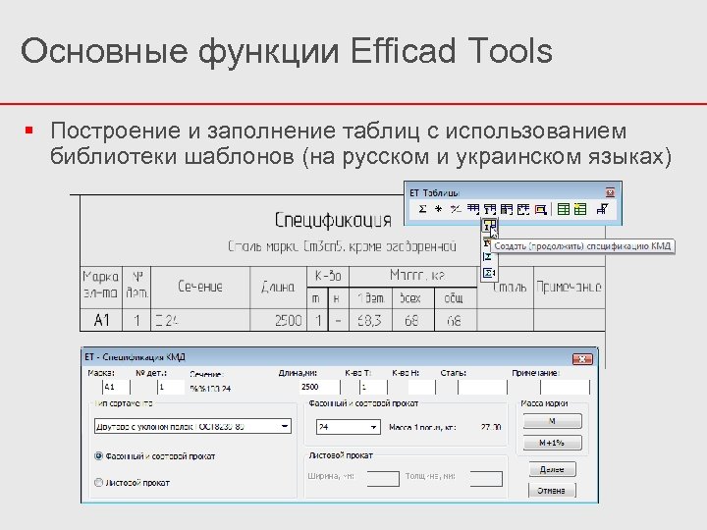The width and height of the screenshot is (707, 530).
Task: Click the third flyout icon with Sigma
Action: click(488, 257)
